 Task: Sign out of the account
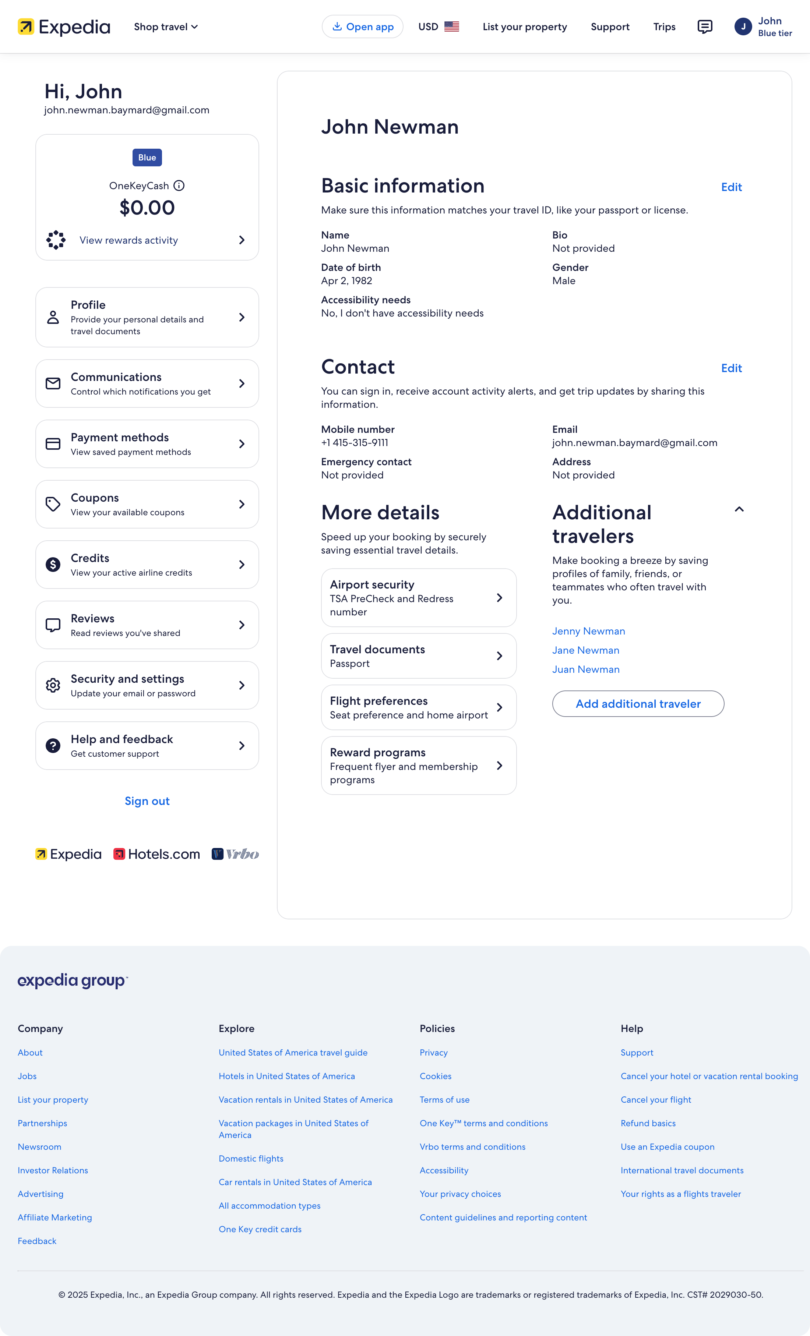tap(147, 801)
